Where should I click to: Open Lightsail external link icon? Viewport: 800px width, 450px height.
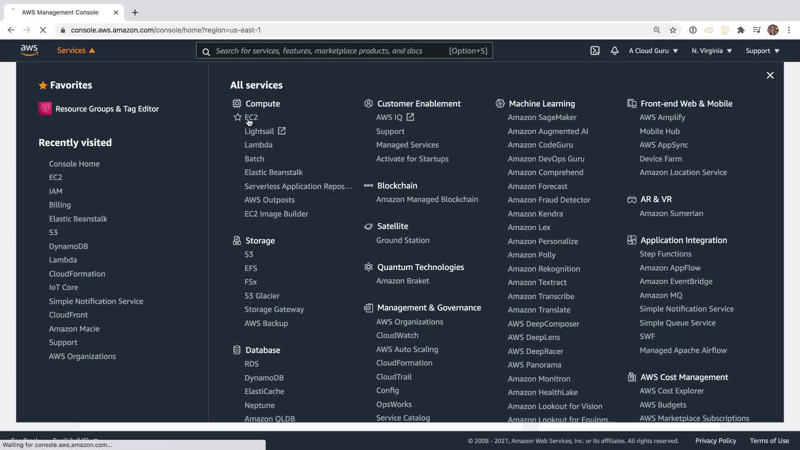282,131
